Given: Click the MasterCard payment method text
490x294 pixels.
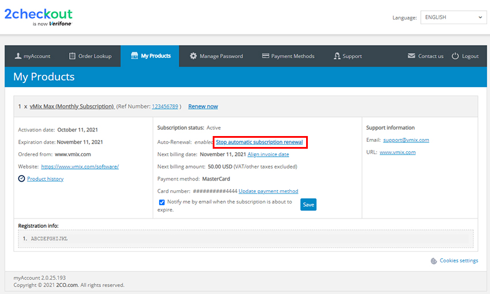Looking at the screenshot, I should point(216,179).
